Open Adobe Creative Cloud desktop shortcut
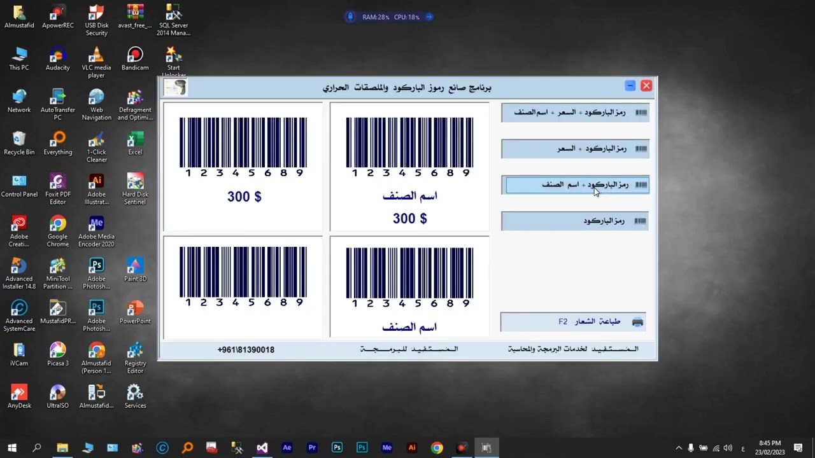This screenshot has width=815, height=458. 19,232
